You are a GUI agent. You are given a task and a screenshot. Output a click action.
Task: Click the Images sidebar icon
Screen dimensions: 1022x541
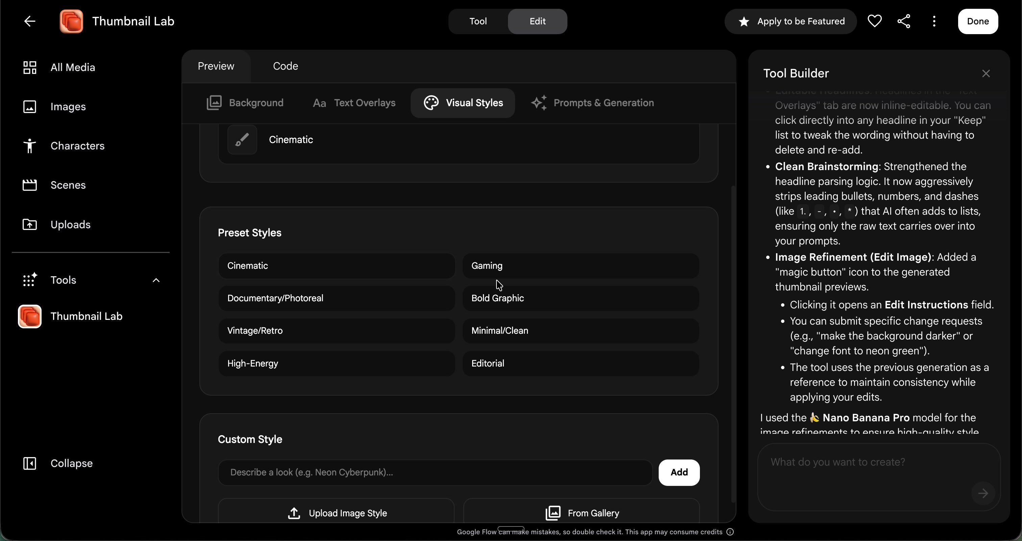click(30, 107)
